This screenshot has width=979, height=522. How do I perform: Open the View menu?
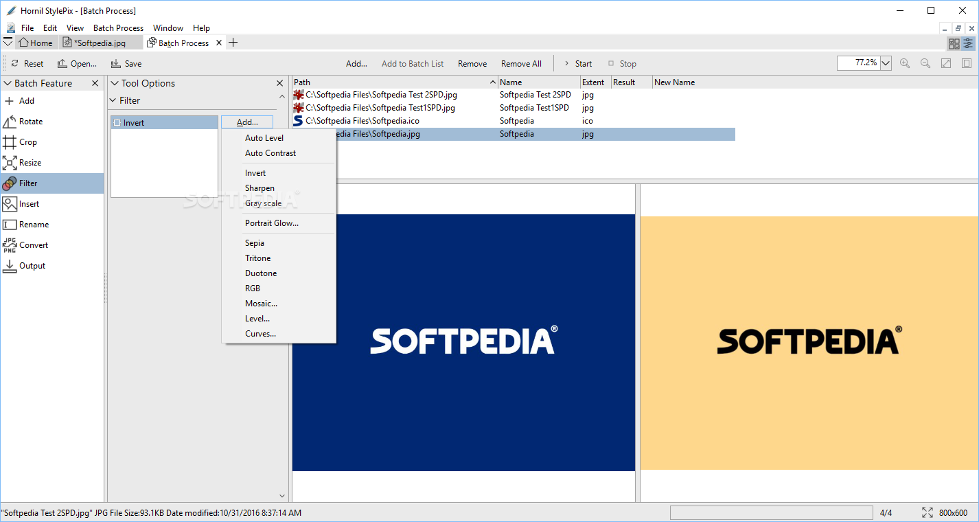[75, 28]
